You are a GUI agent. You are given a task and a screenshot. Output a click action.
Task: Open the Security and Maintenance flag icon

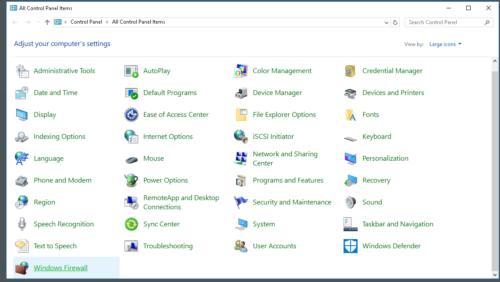coord(241,202)
